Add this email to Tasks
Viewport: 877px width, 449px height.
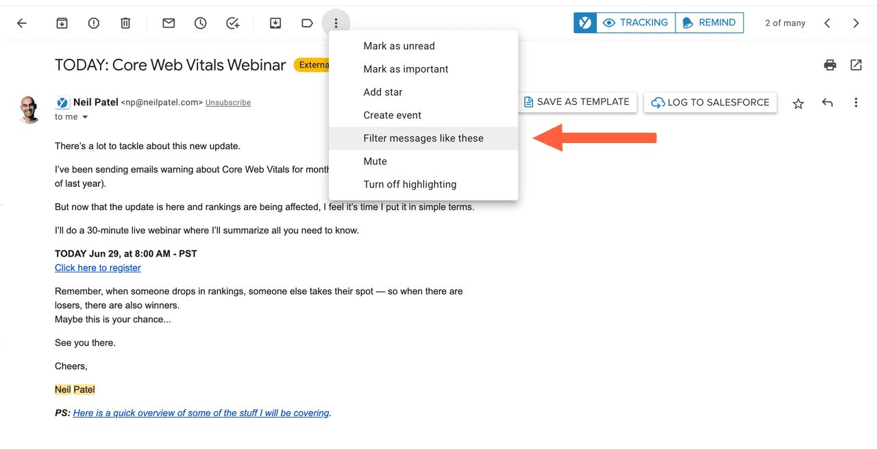(x=232, y=23)
